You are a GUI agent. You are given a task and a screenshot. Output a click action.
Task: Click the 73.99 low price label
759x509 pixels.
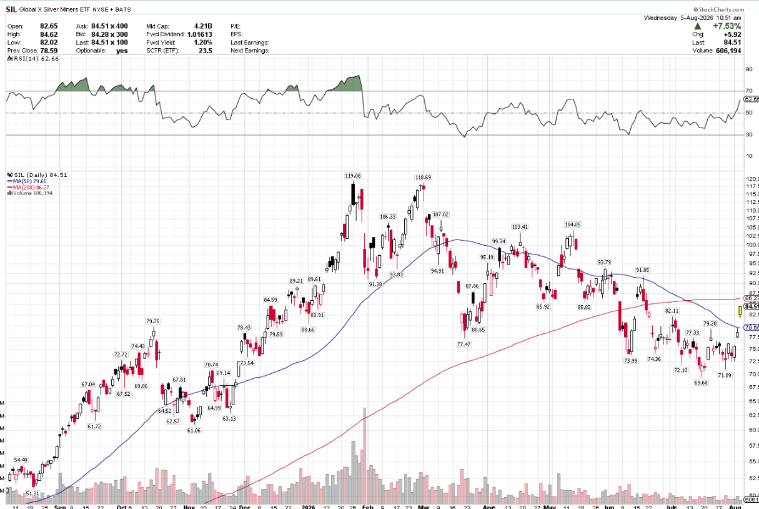pos(630,360)
